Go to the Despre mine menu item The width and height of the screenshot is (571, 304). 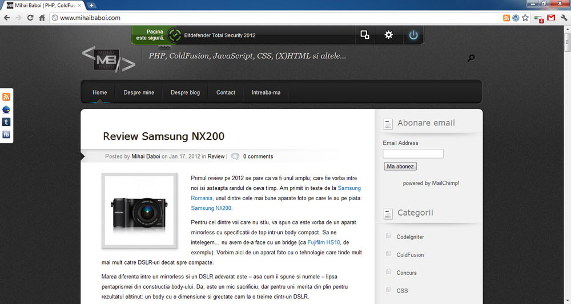139,92
